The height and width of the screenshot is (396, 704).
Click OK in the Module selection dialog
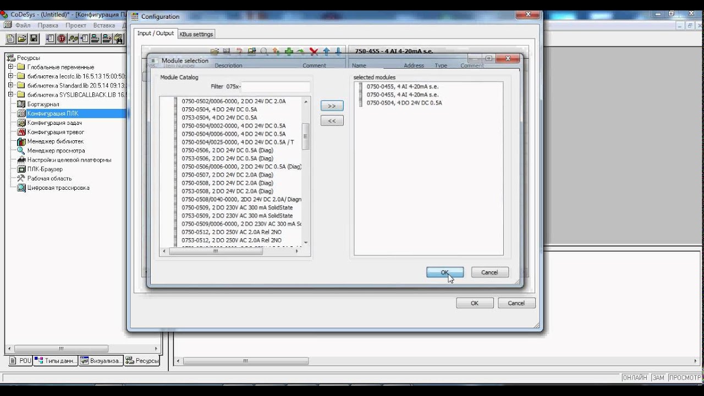tap(445, 272)
